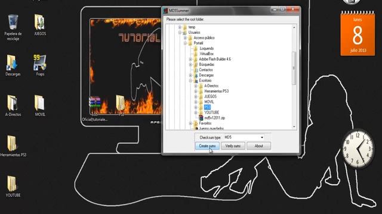The height and width of the screenshot is (214, 382).
Task: Select the highlighted 'PS3' tree row
Action: tap(207, 107)
